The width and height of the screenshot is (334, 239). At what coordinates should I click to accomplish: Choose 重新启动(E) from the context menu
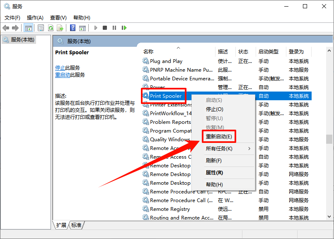click(219, 136)
